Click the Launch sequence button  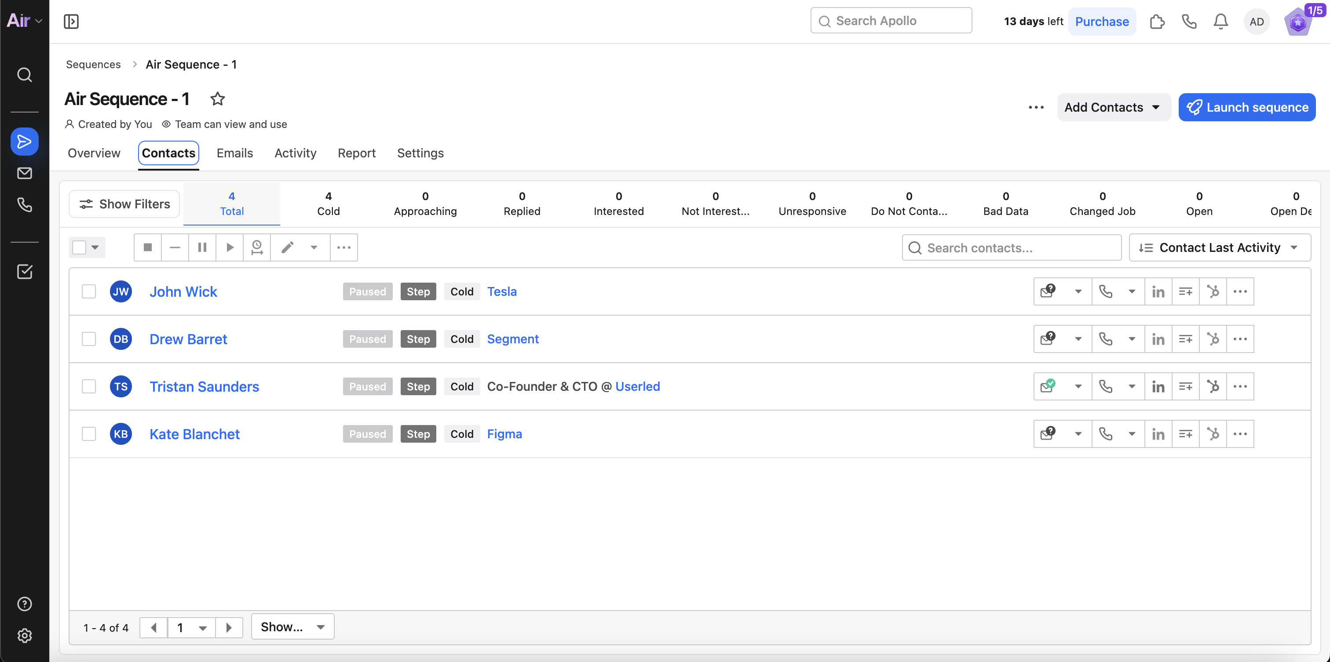(1246, 107)
